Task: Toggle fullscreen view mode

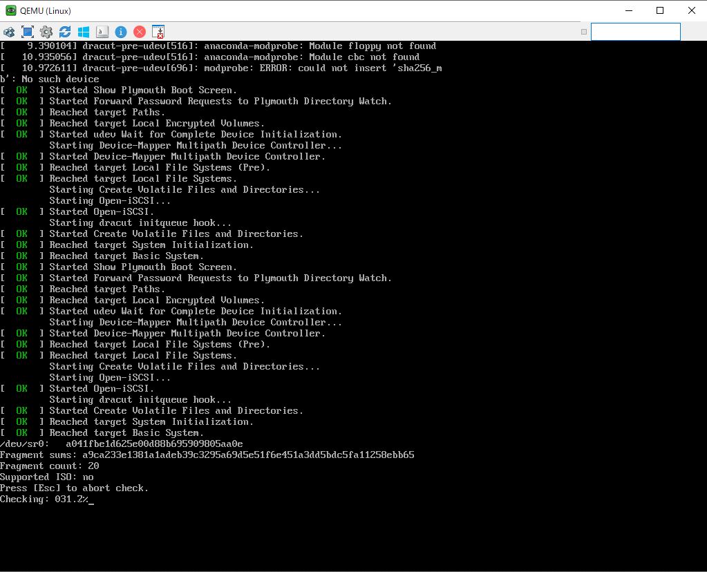Action: pyautogui.click(x=28, y=32)
